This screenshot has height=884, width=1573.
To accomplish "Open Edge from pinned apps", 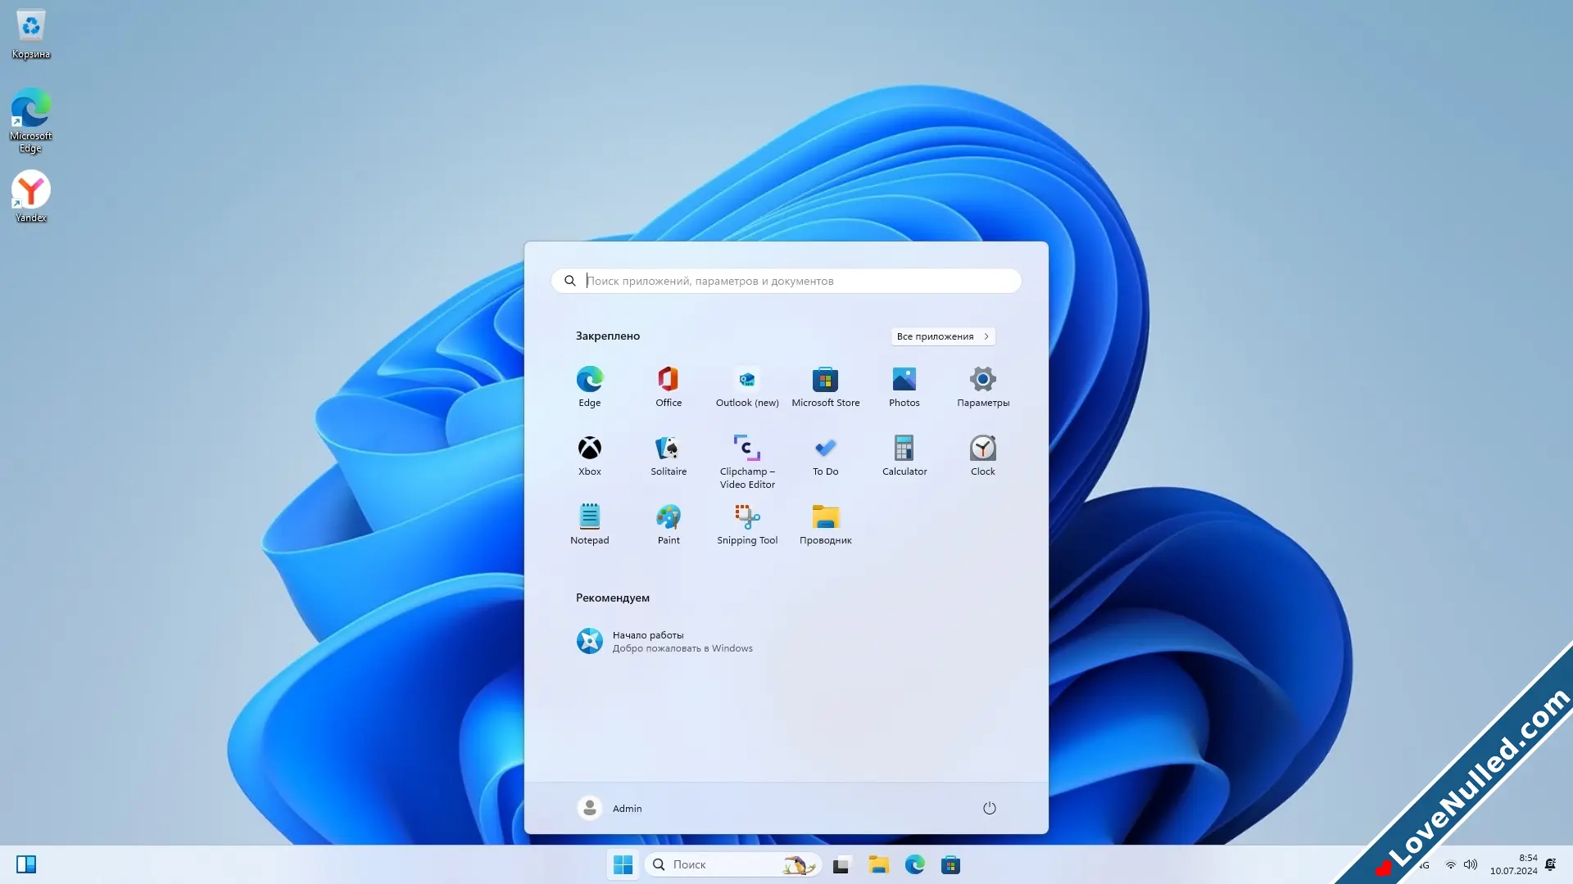I will tap(590, 387).
